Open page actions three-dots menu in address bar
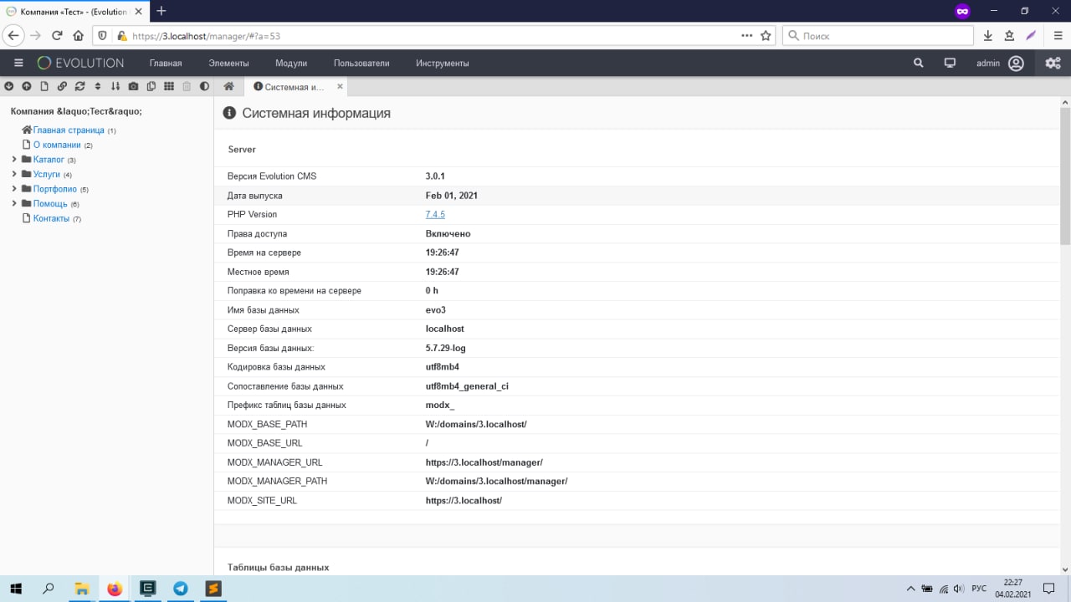1071x602 pixels. coord(747,36)
